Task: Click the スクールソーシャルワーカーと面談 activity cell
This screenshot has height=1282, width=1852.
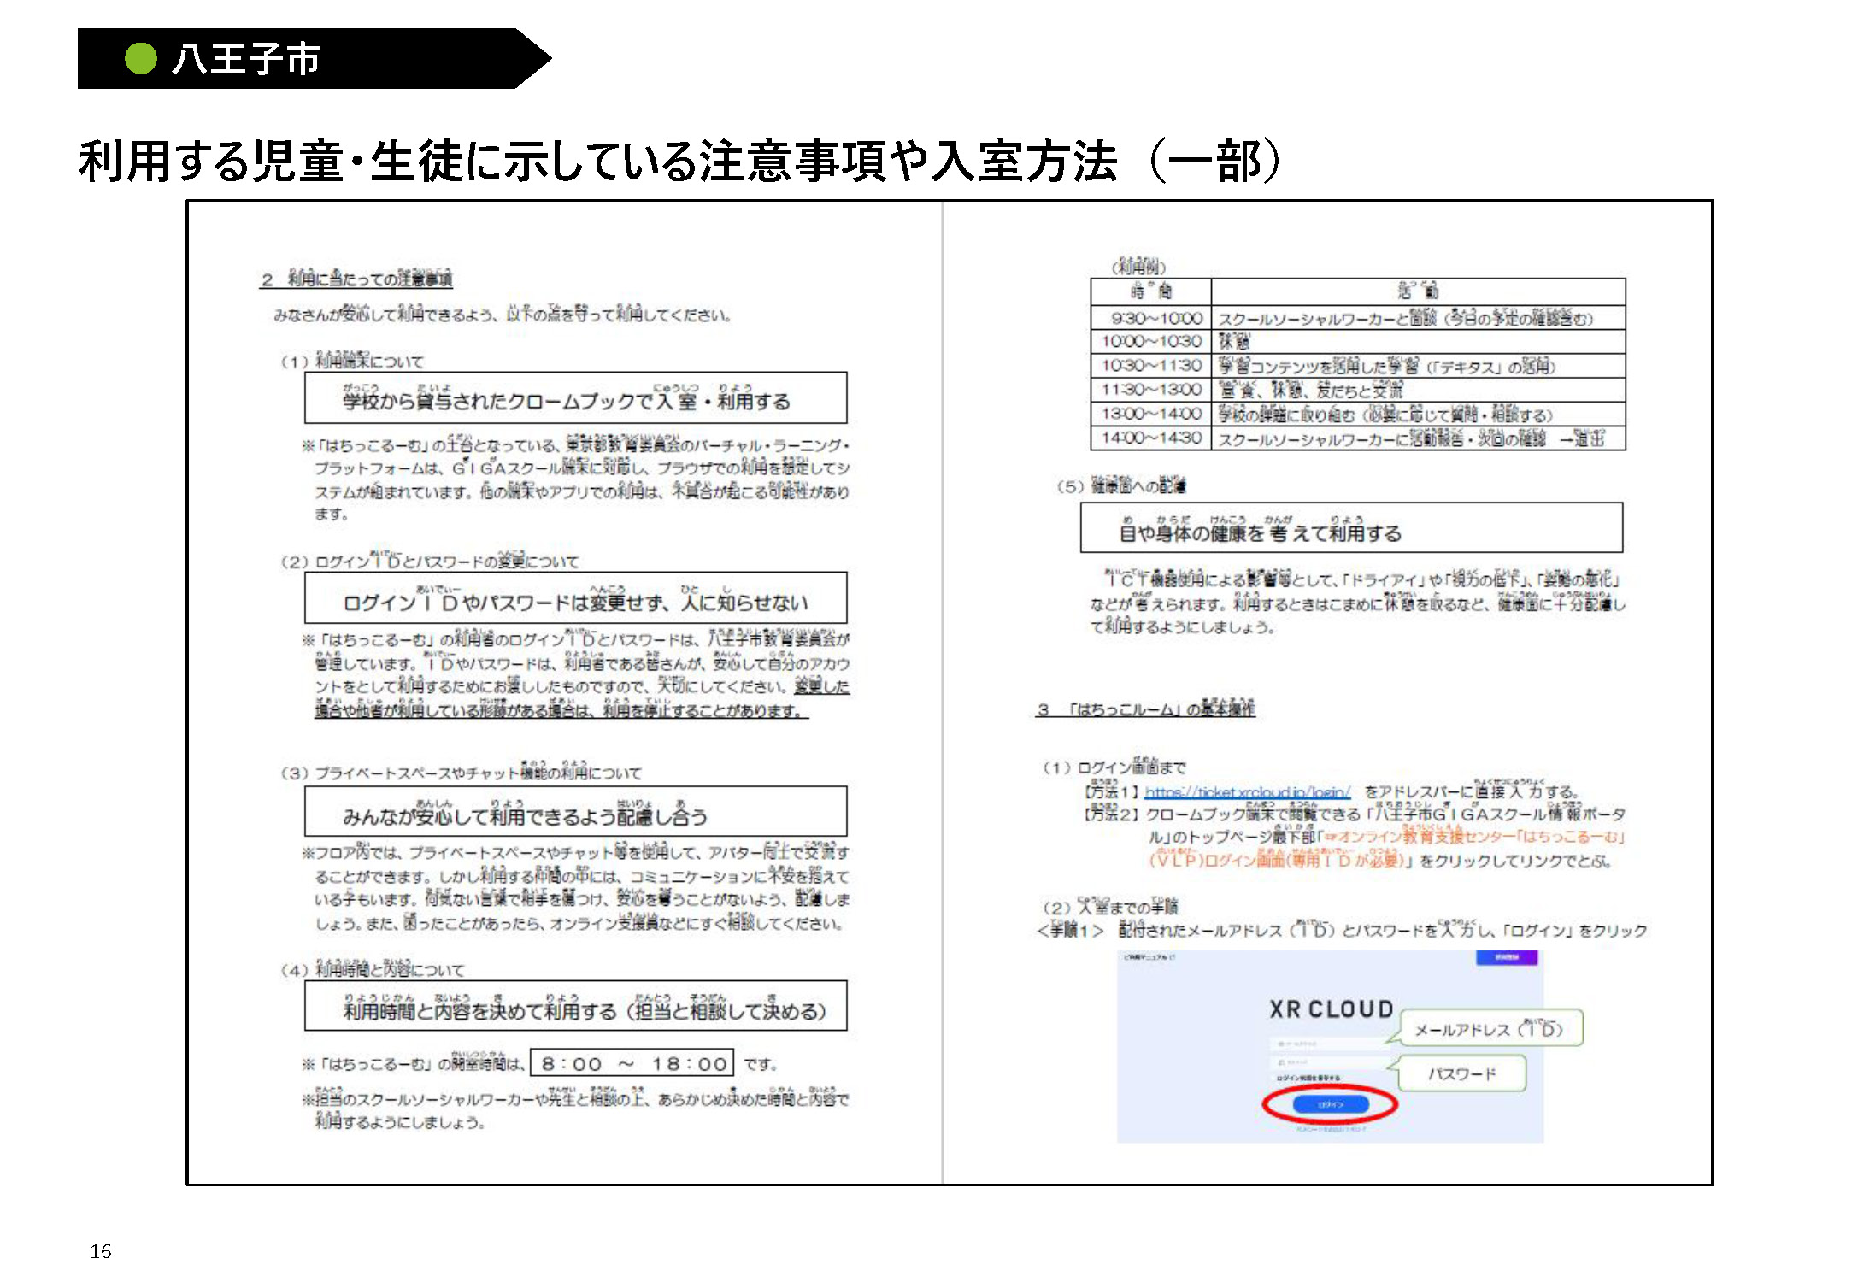Action: click(x=1418, y=318)
